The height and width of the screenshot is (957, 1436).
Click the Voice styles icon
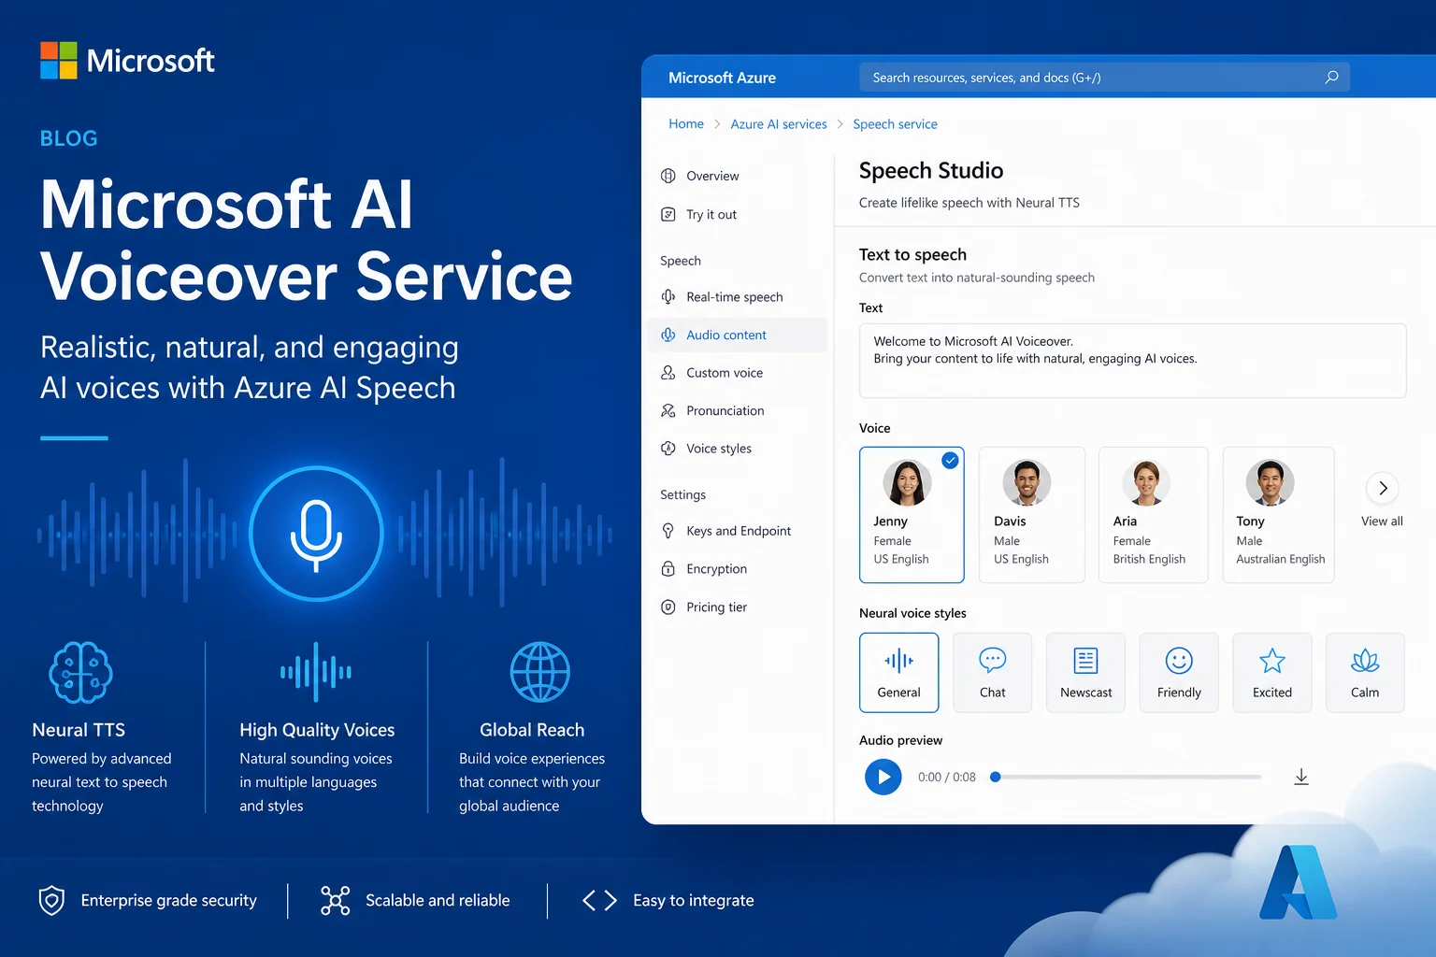click(668, 449)
